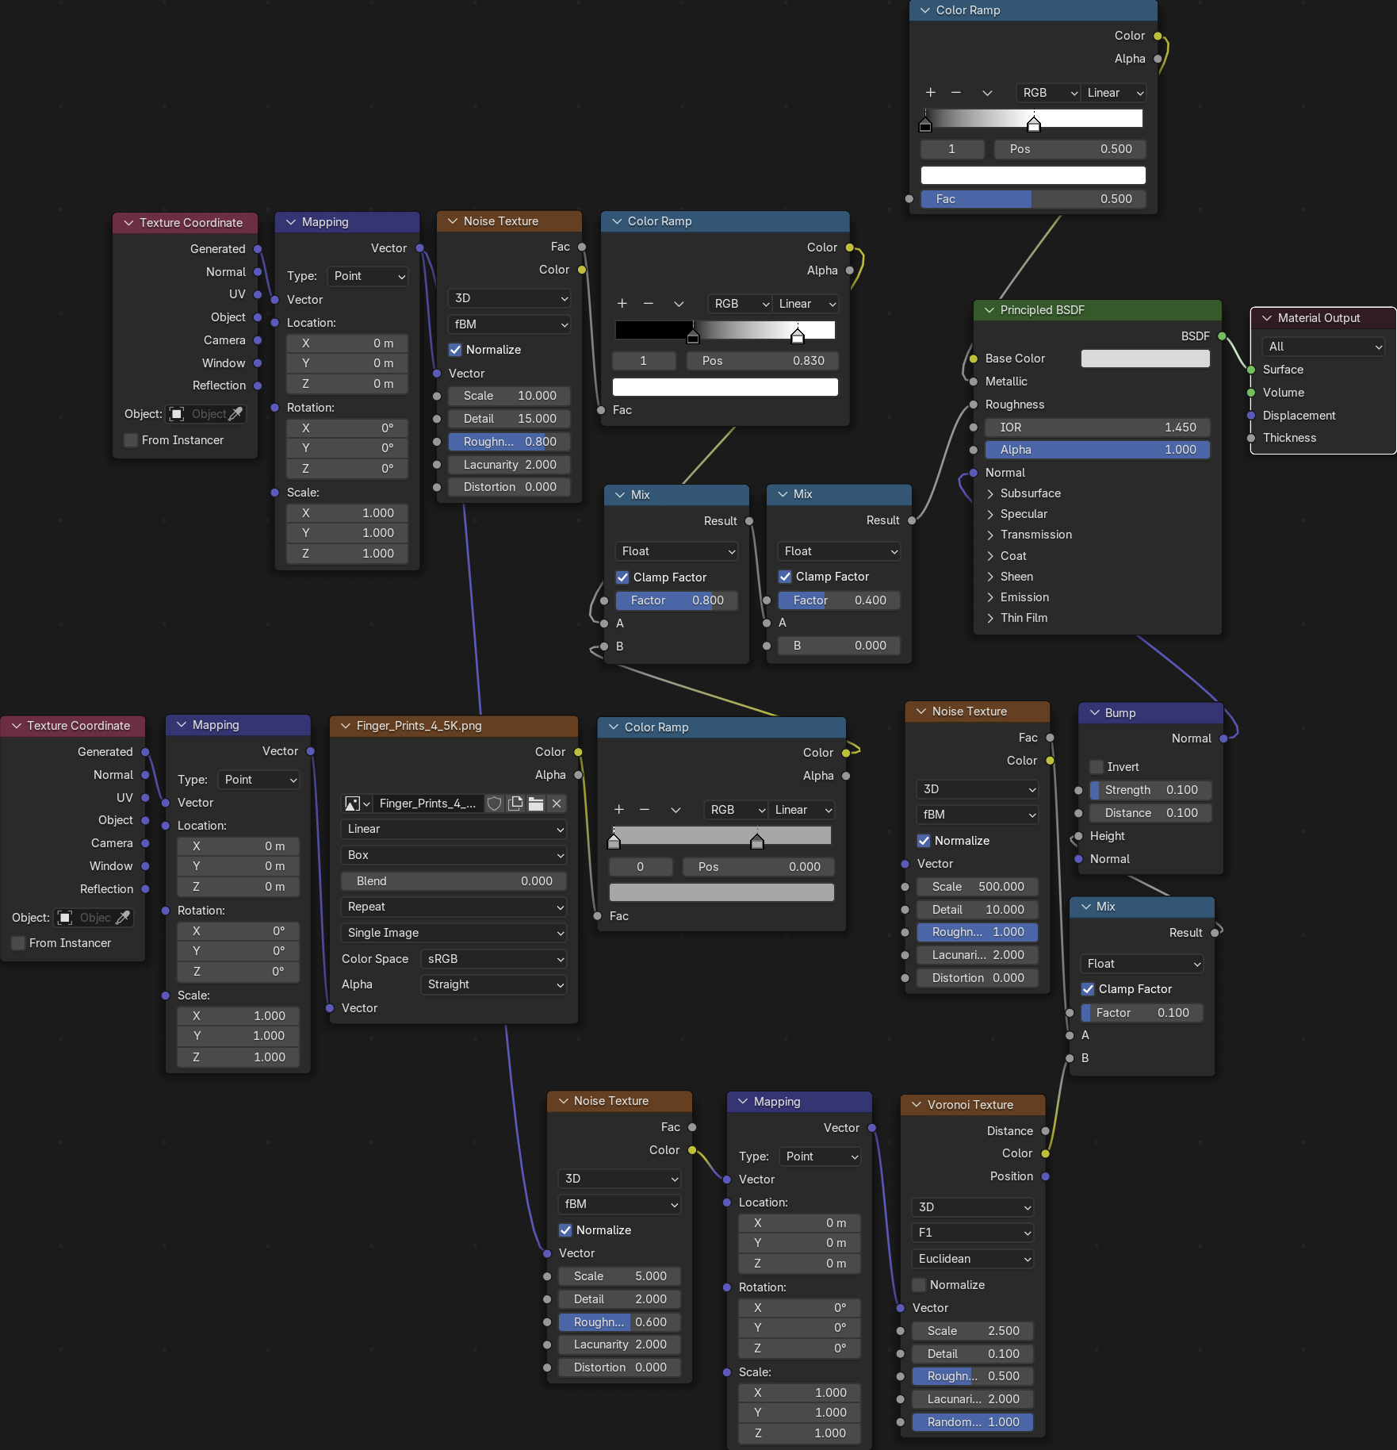Toggle Normalize on Noise Texture Scale 5.000

pyautogui.click(x=565, y=1230)
